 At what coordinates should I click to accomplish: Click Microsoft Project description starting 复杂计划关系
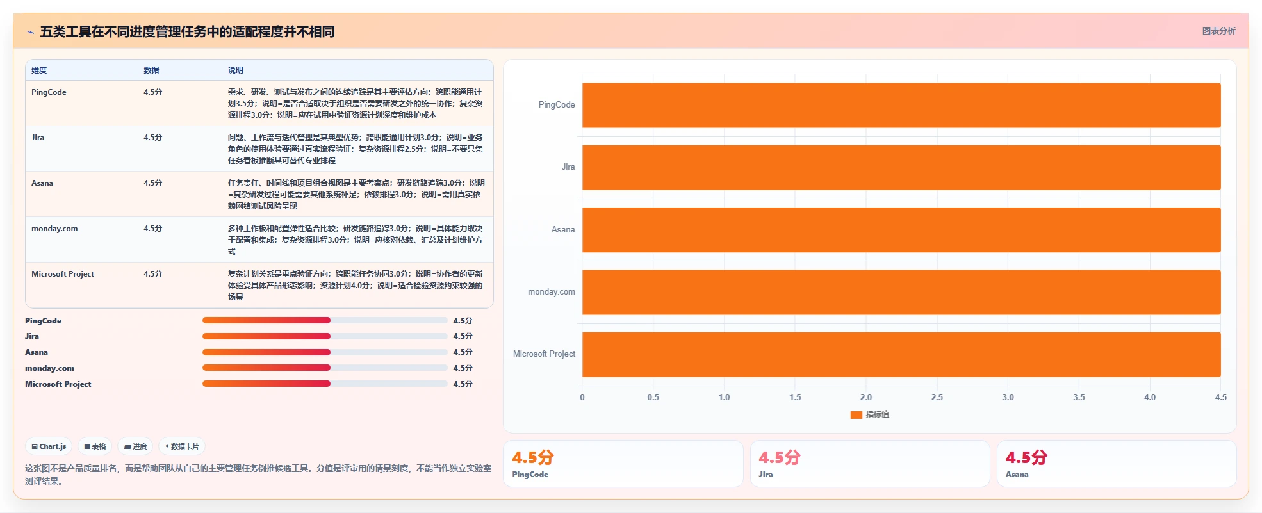[x=356, y=286]
